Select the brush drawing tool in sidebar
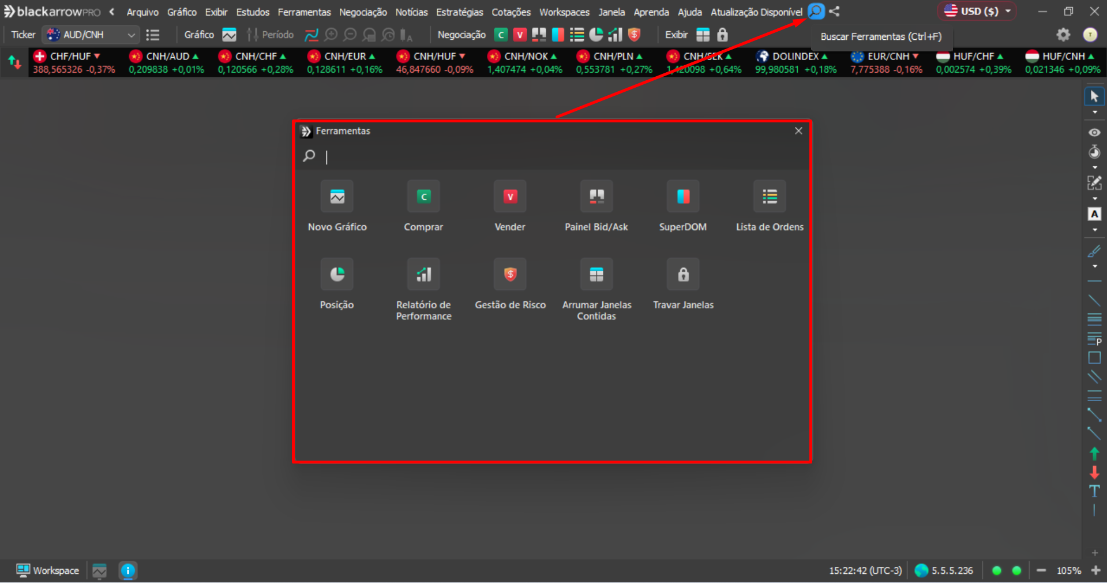 click(1094, 251)
